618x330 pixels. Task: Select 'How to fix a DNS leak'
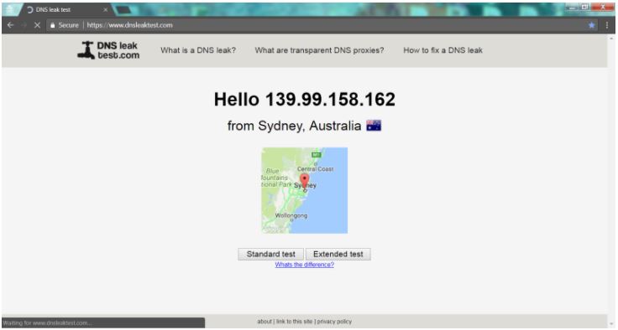point(443,50)
